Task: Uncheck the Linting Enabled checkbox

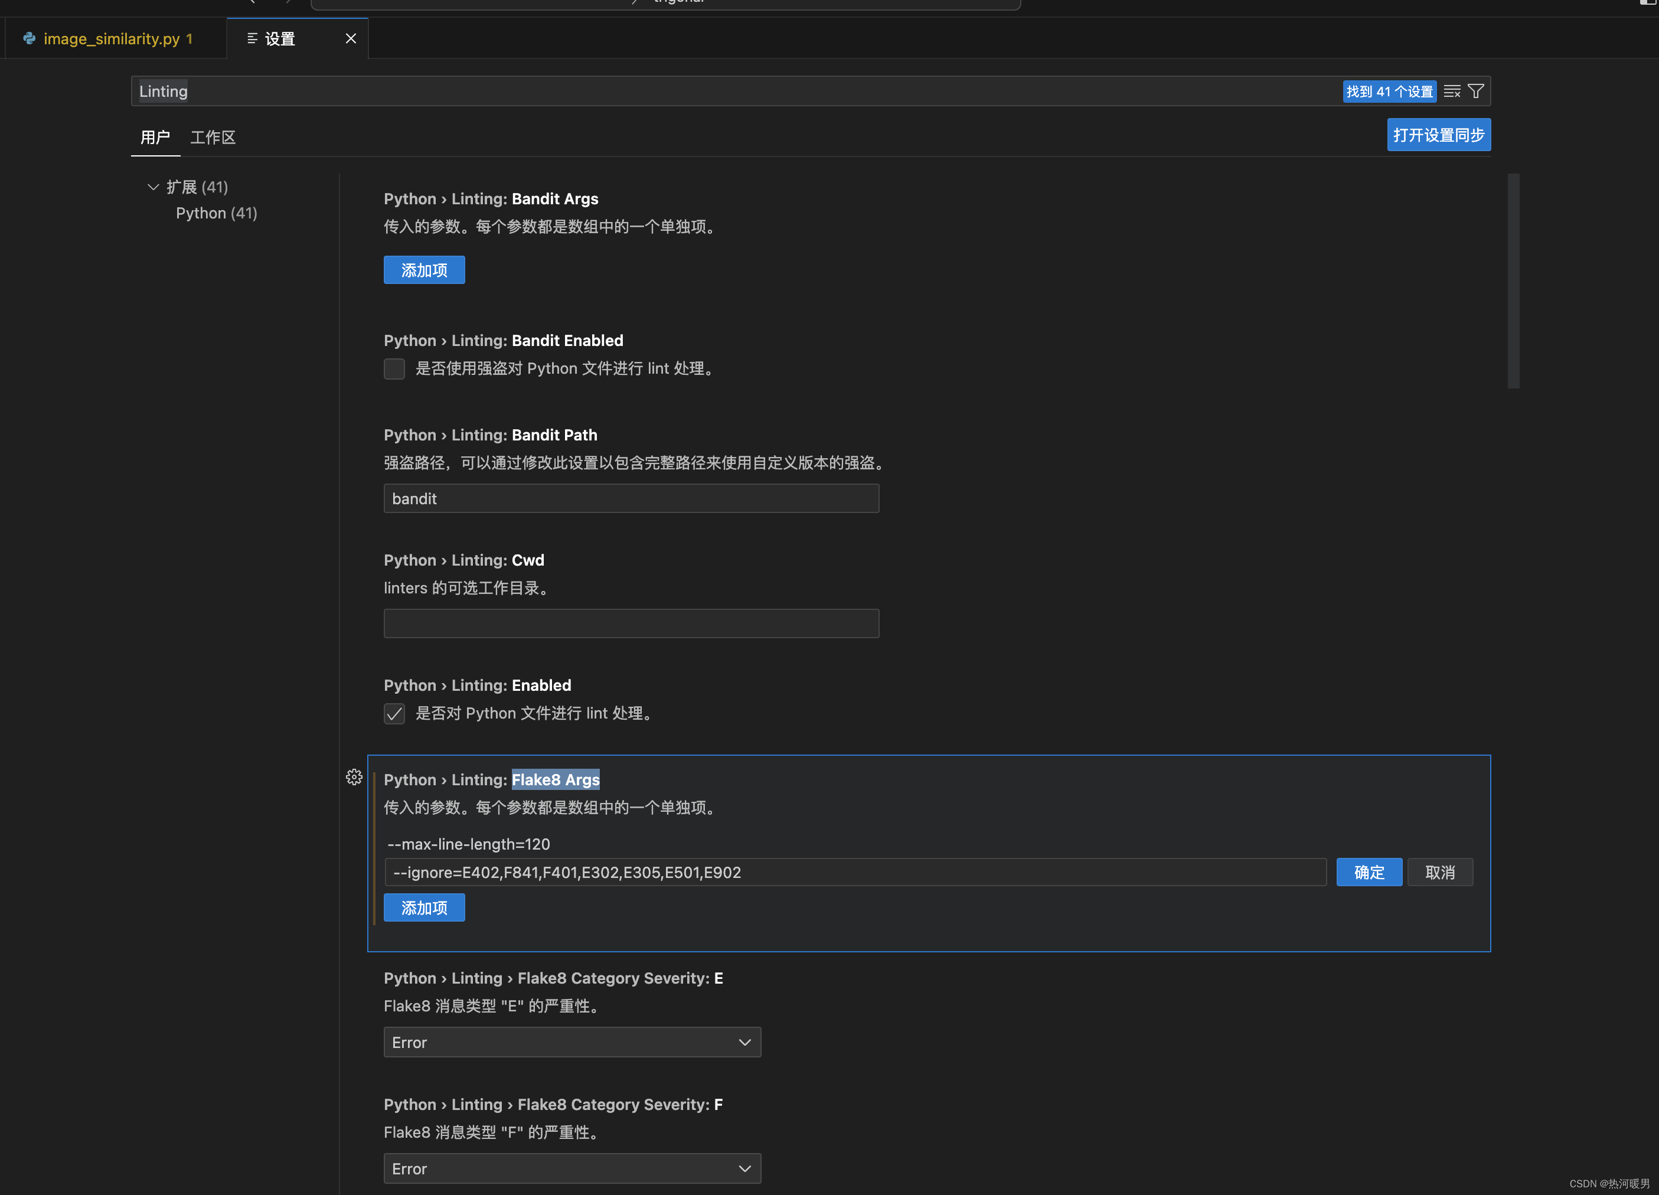Action: [x=394, y=714]
